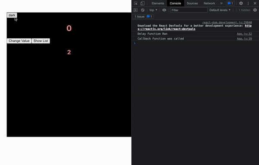
Task: Switch to the Elements tab
Action: [158, 3]
